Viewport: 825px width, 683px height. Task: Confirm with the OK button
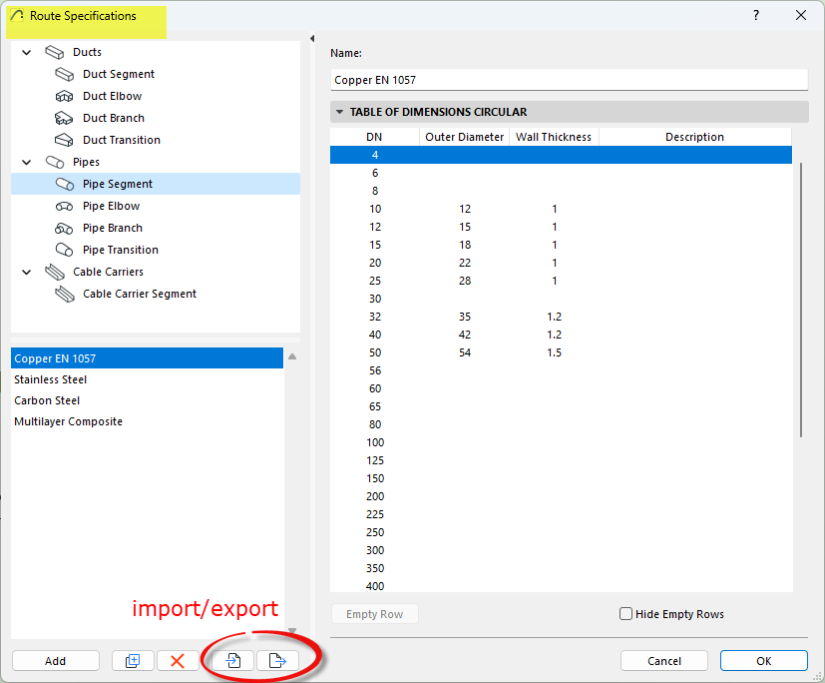point(763,660)
